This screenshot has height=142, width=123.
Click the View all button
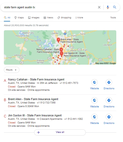tap(60, 132)
